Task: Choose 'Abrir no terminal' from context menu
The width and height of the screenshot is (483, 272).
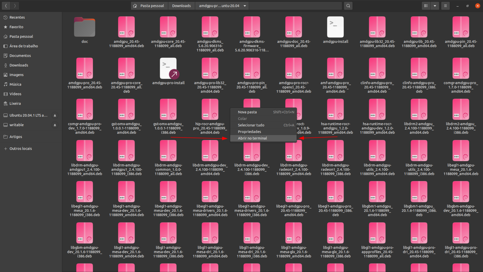Action: (x=252, y=138)
